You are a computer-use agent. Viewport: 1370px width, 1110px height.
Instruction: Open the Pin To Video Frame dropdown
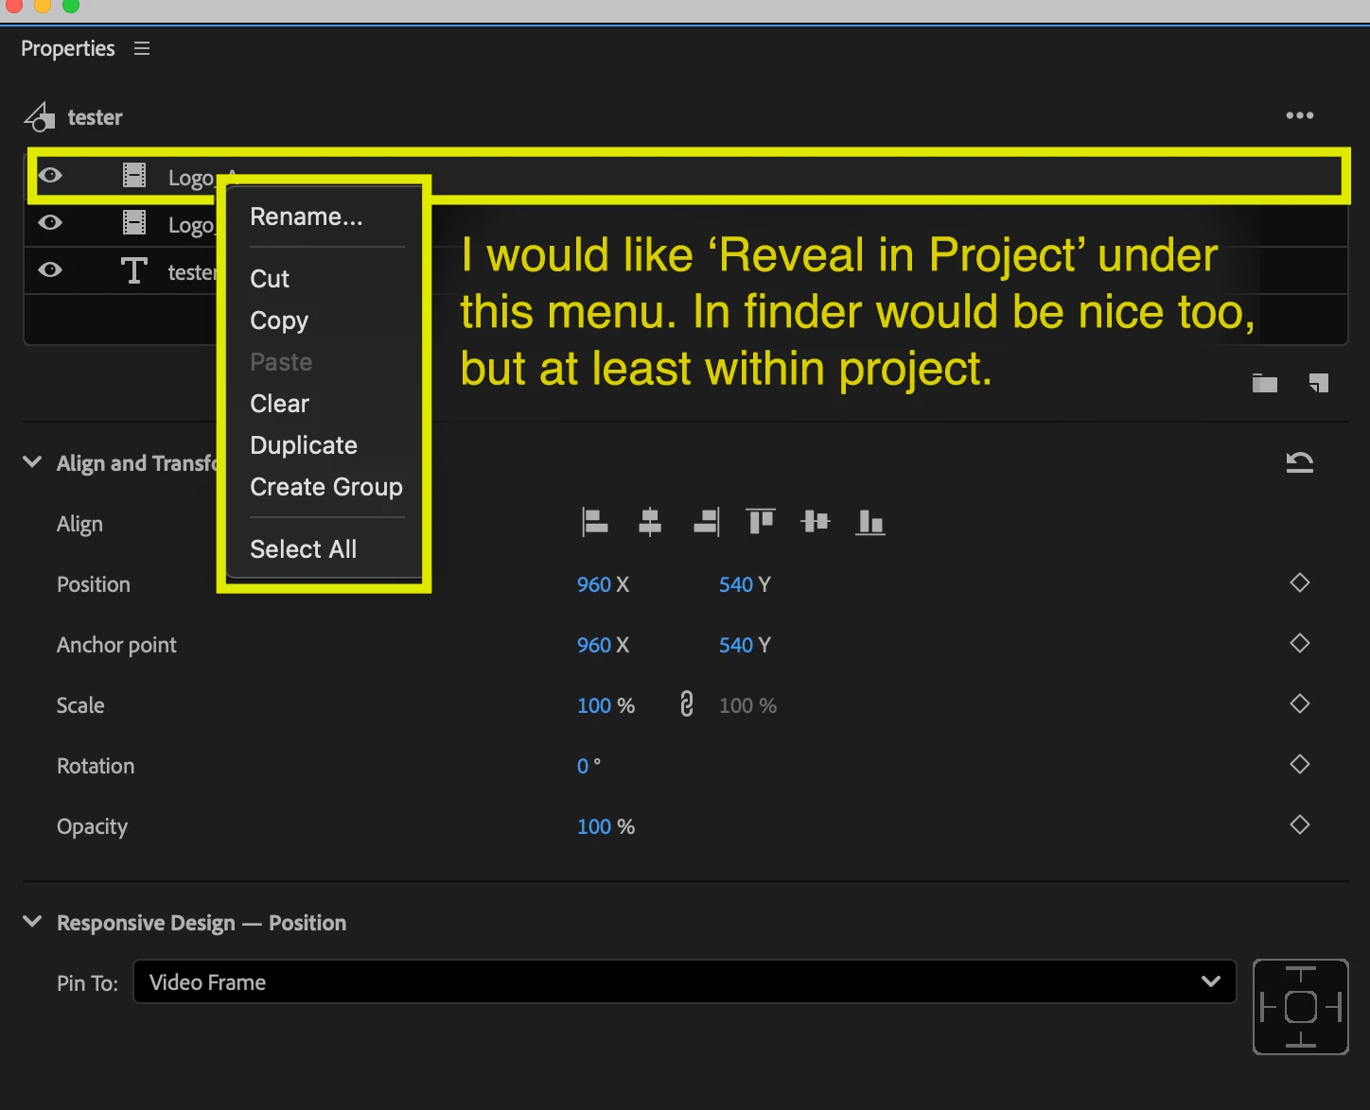coord(685,981)
